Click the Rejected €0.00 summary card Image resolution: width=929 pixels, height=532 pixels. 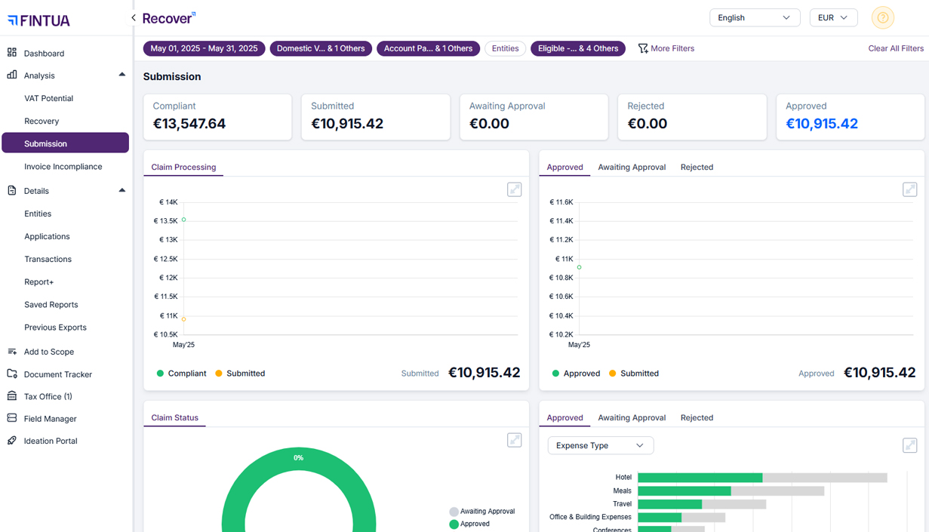click(692, 117)
